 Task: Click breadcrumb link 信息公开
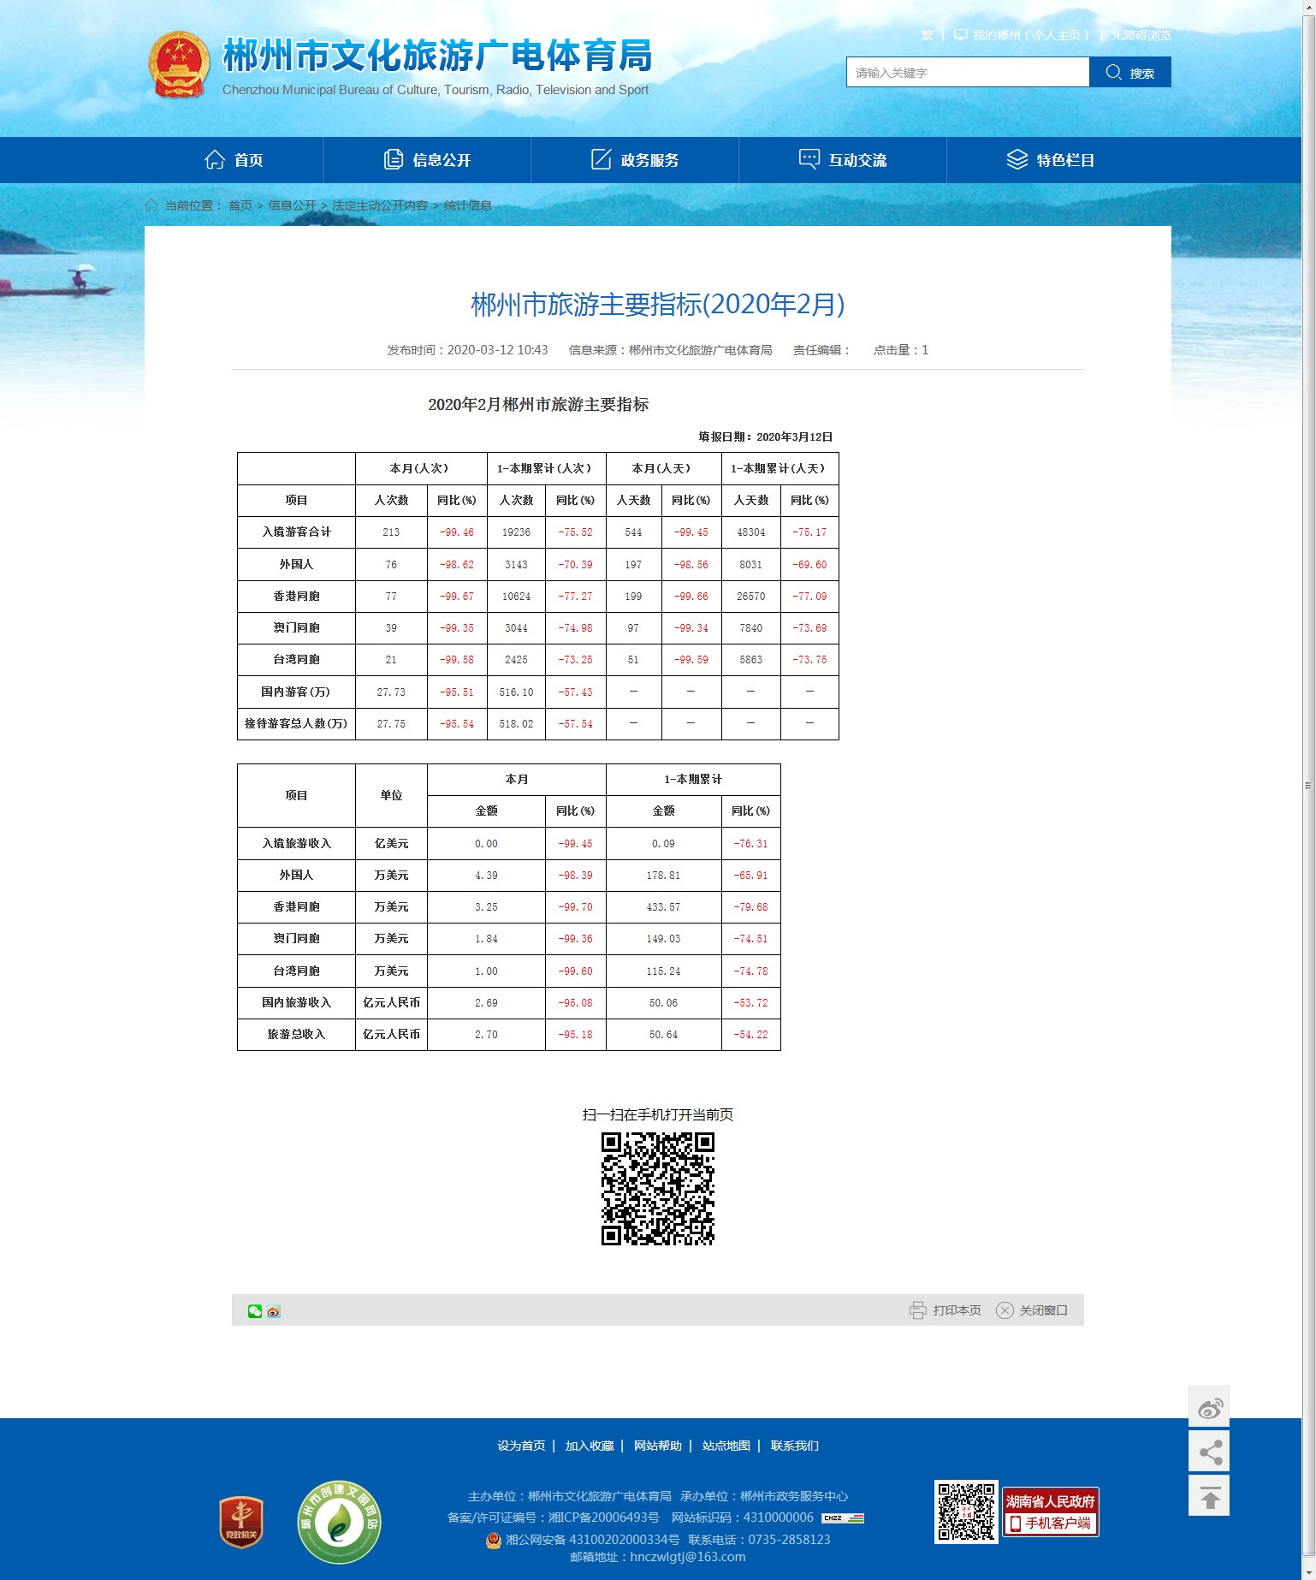(293, 205)
